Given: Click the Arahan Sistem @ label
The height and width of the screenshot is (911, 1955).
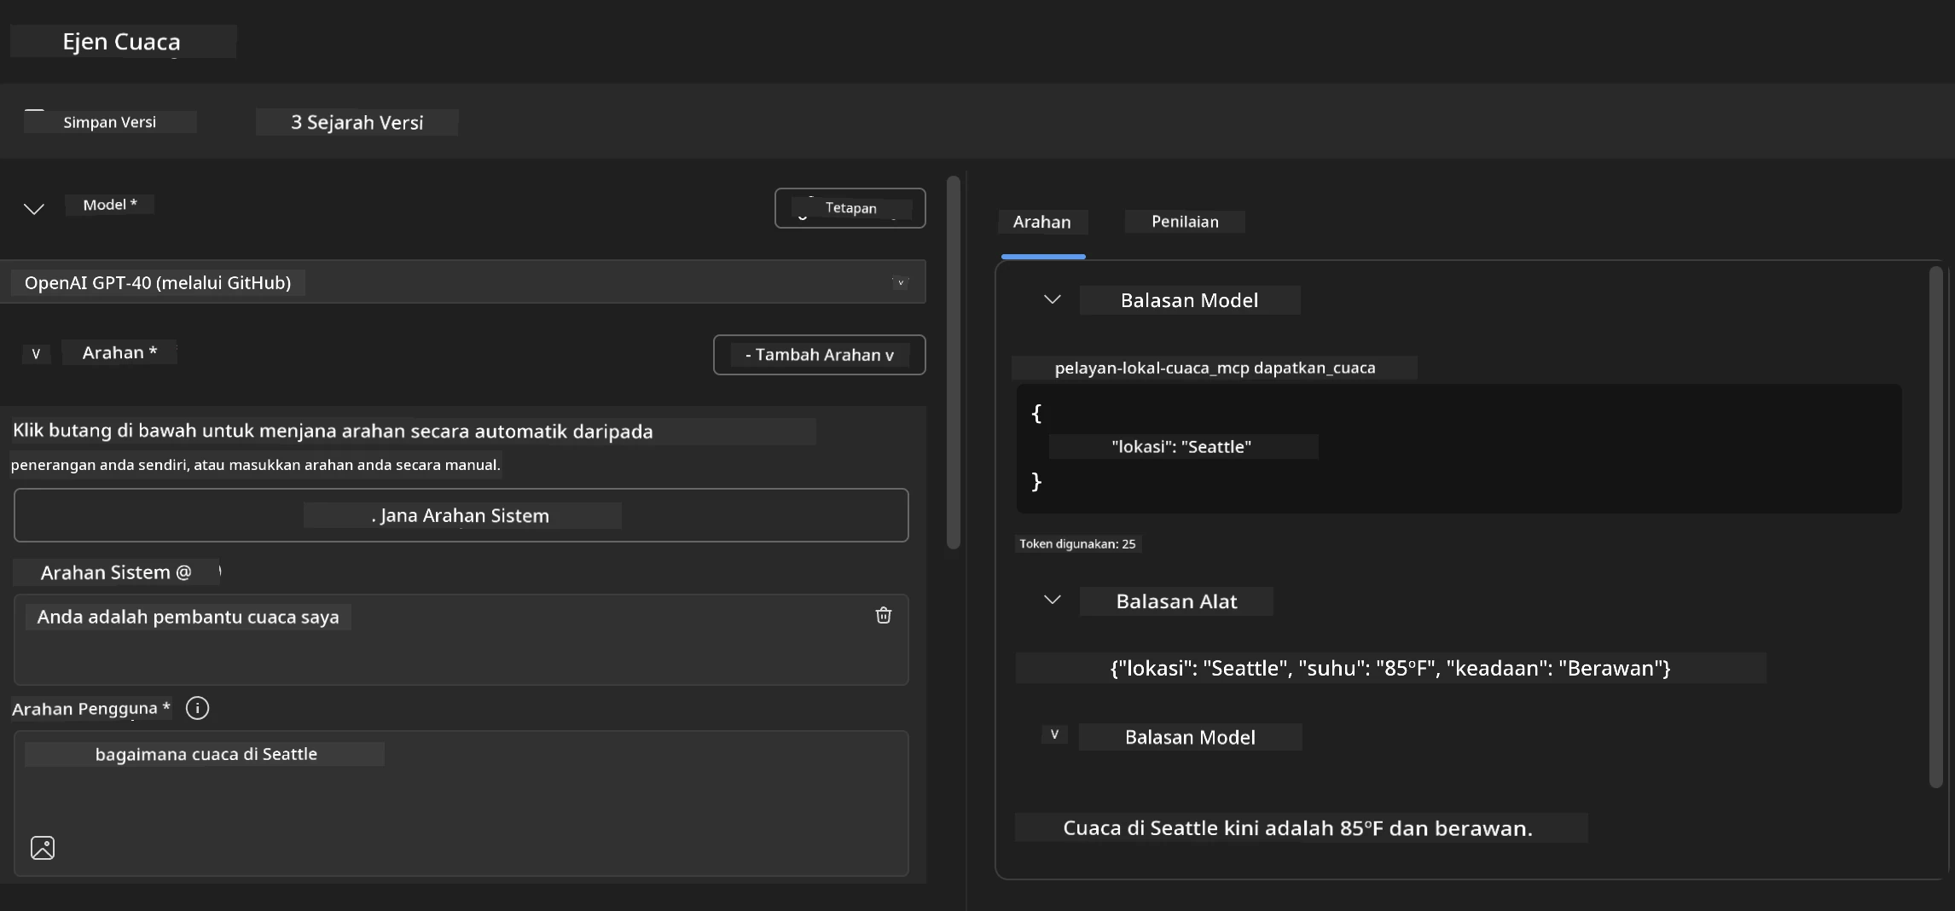Looking at the screenshot, I should click(117, 572).
